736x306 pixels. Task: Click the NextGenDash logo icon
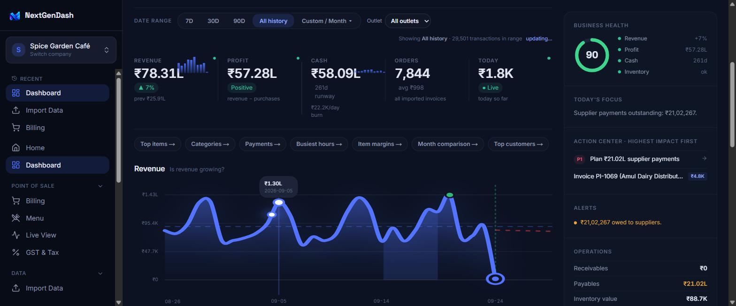point(15,15)
